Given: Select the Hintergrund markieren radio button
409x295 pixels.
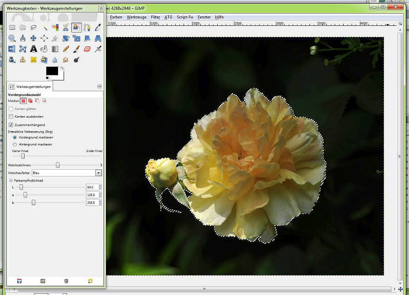Looking at the screenshot, I should tap(15, 144).
